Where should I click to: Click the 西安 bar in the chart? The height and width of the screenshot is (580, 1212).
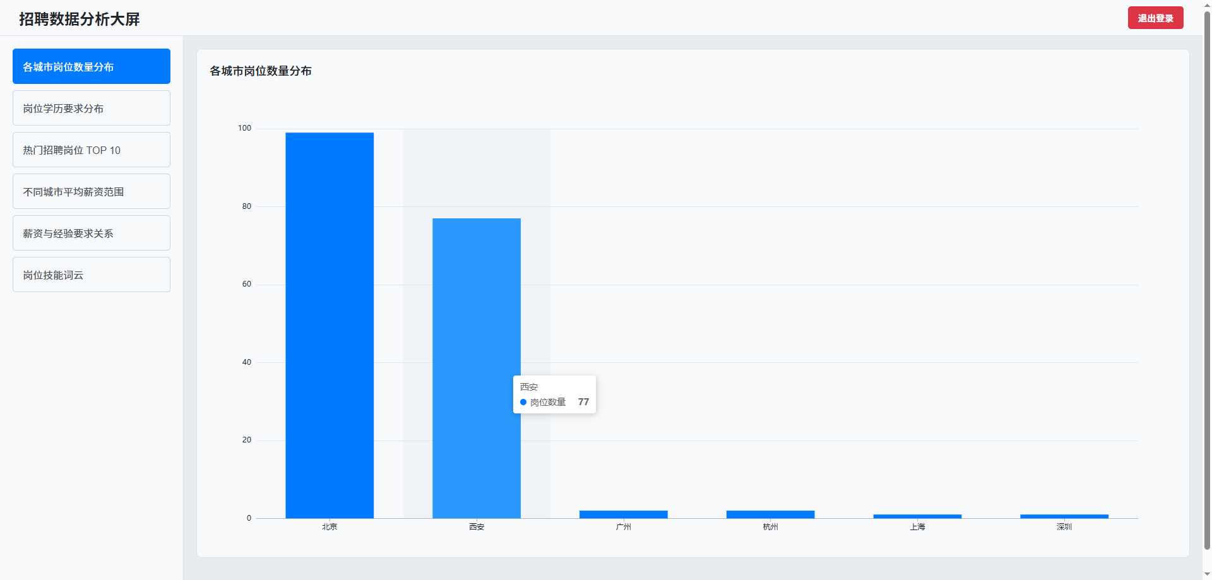[x=477, y=316]
